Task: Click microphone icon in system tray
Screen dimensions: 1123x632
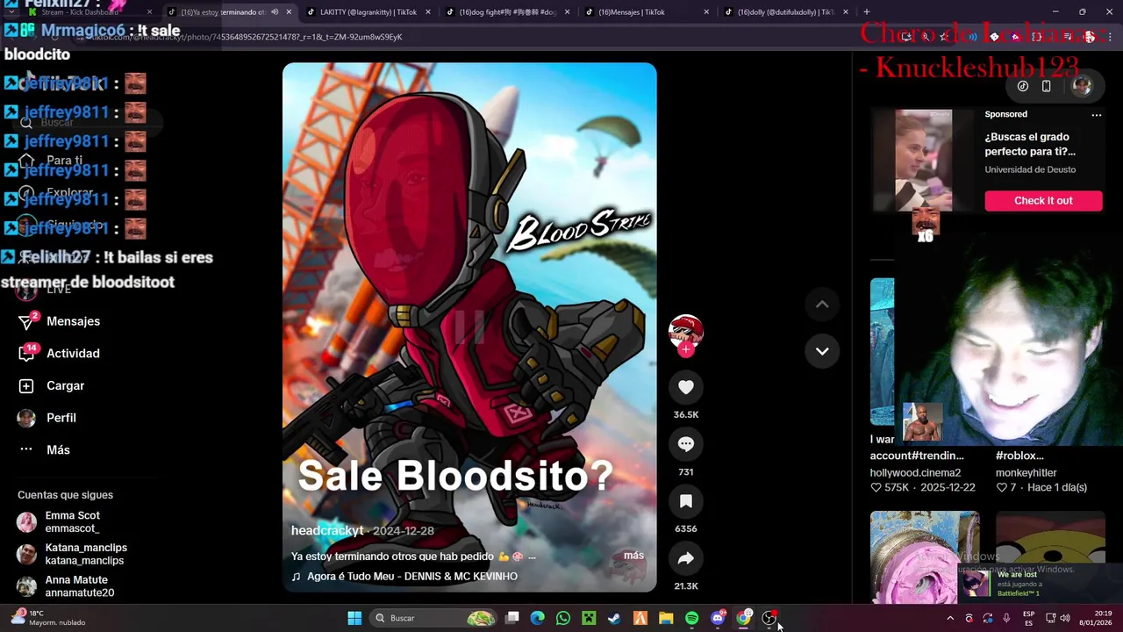Action: (1006, 618)
